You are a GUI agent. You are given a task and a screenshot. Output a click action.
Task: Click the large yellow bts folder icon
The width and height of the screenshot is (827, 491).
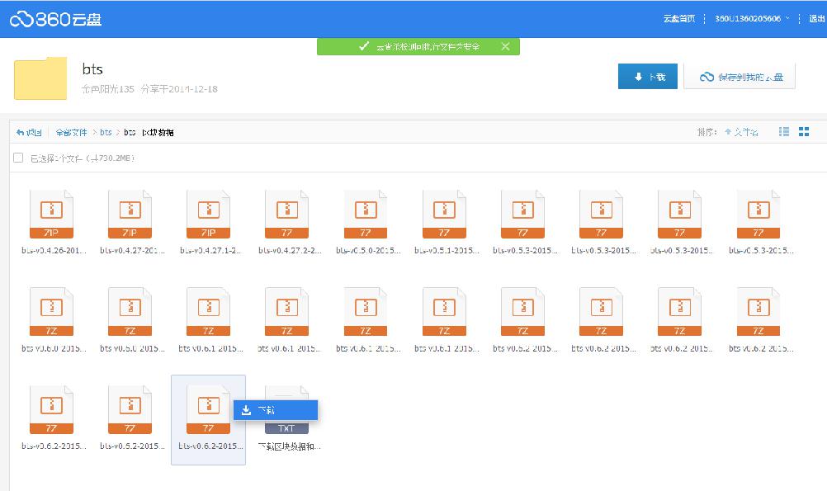click(x=40, y=78)
